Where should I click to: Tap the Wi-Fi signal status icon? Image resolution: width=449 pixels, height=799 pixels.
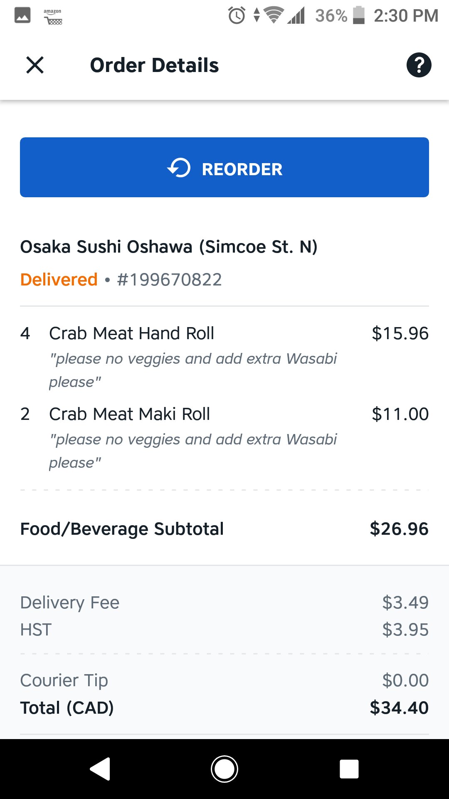(274, 16)
